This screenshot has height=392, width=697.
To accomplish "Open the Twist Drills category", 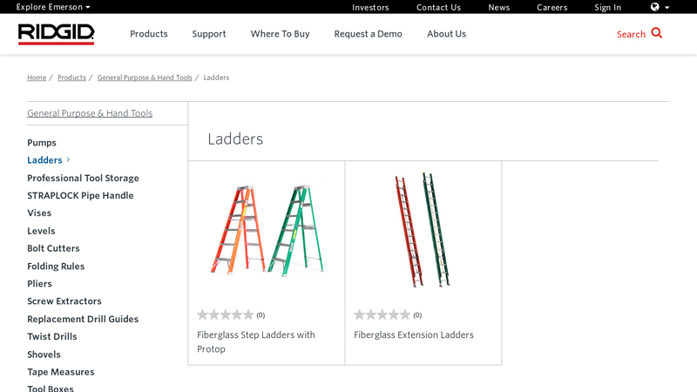I will [x=52, y=336].
